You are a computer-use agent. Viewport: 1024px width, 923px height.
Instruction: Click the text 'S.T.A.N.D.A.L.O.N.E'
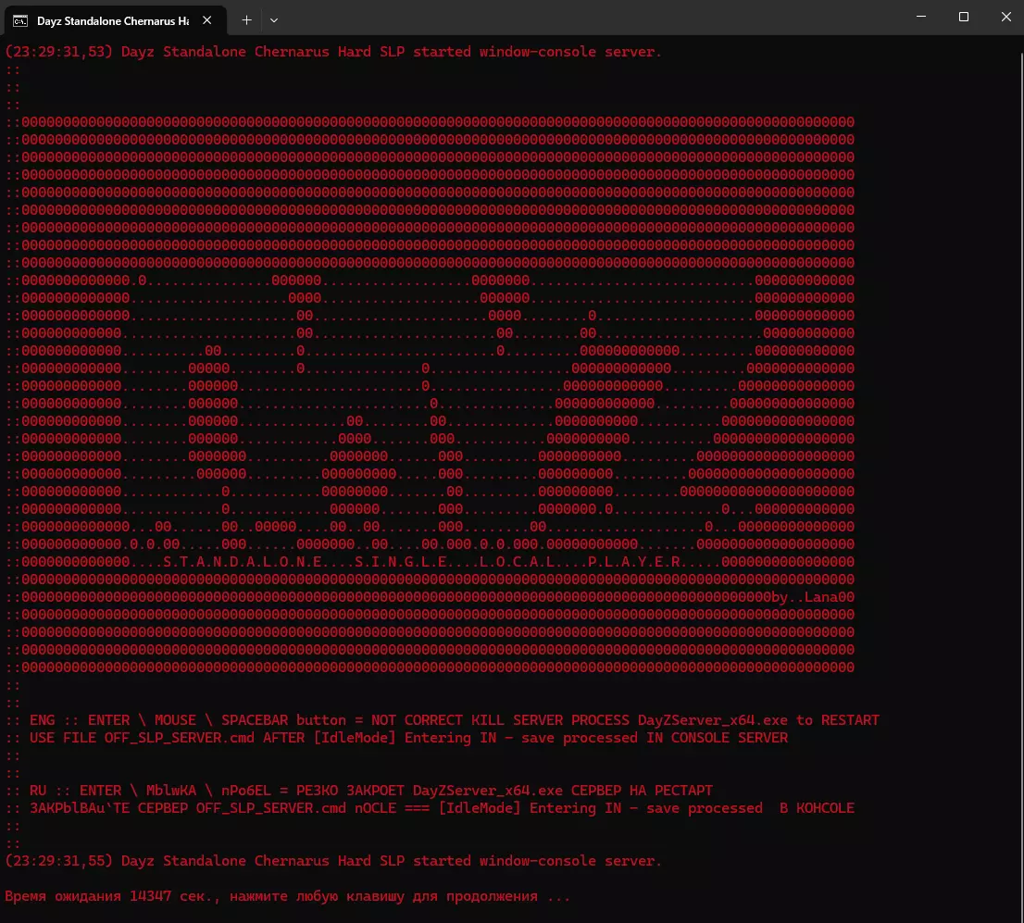pyautogui.click(x=243, y=562)
